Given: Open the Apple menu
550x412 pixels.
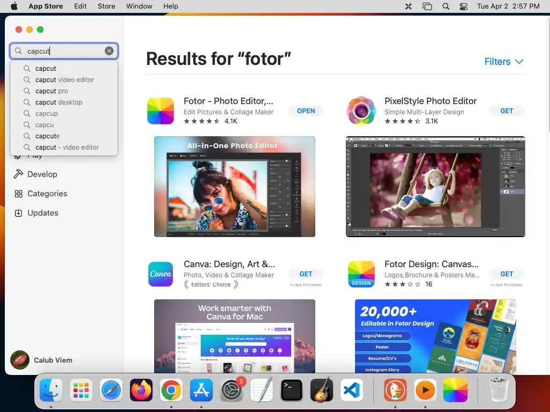Looking at the screenshot, I should tap(14, 6).
